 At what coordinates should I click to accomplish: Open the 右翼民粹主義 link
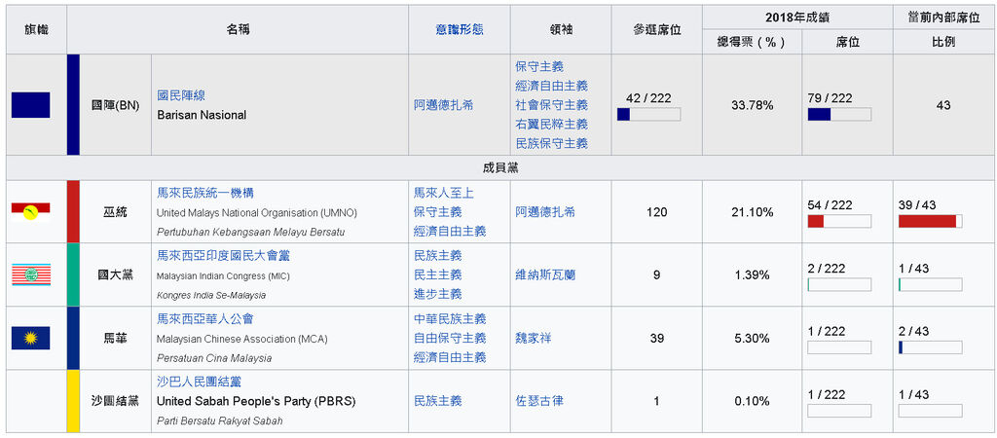551,124
